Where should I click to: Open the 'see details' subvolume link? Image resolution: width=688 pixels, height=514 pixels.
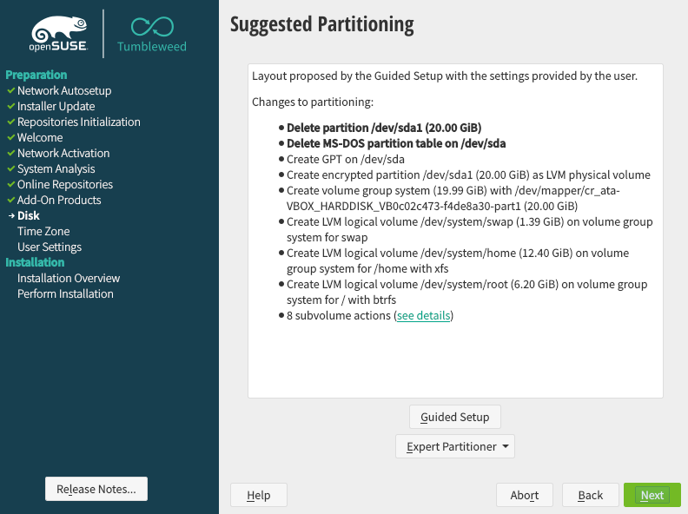[424, 316]
